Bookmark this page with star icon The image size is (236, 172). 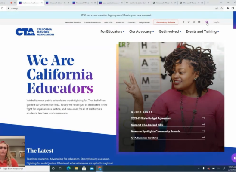222,9
